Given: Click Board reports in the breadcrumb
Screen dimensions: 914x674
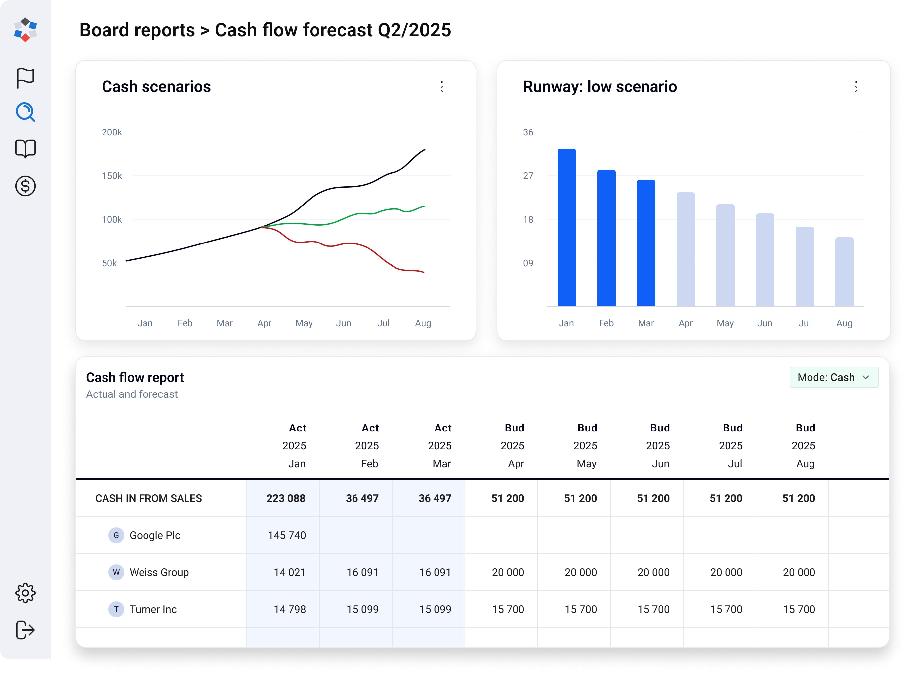Looking at the screenshot, I should pyautogui.click(x=137, y=30).
